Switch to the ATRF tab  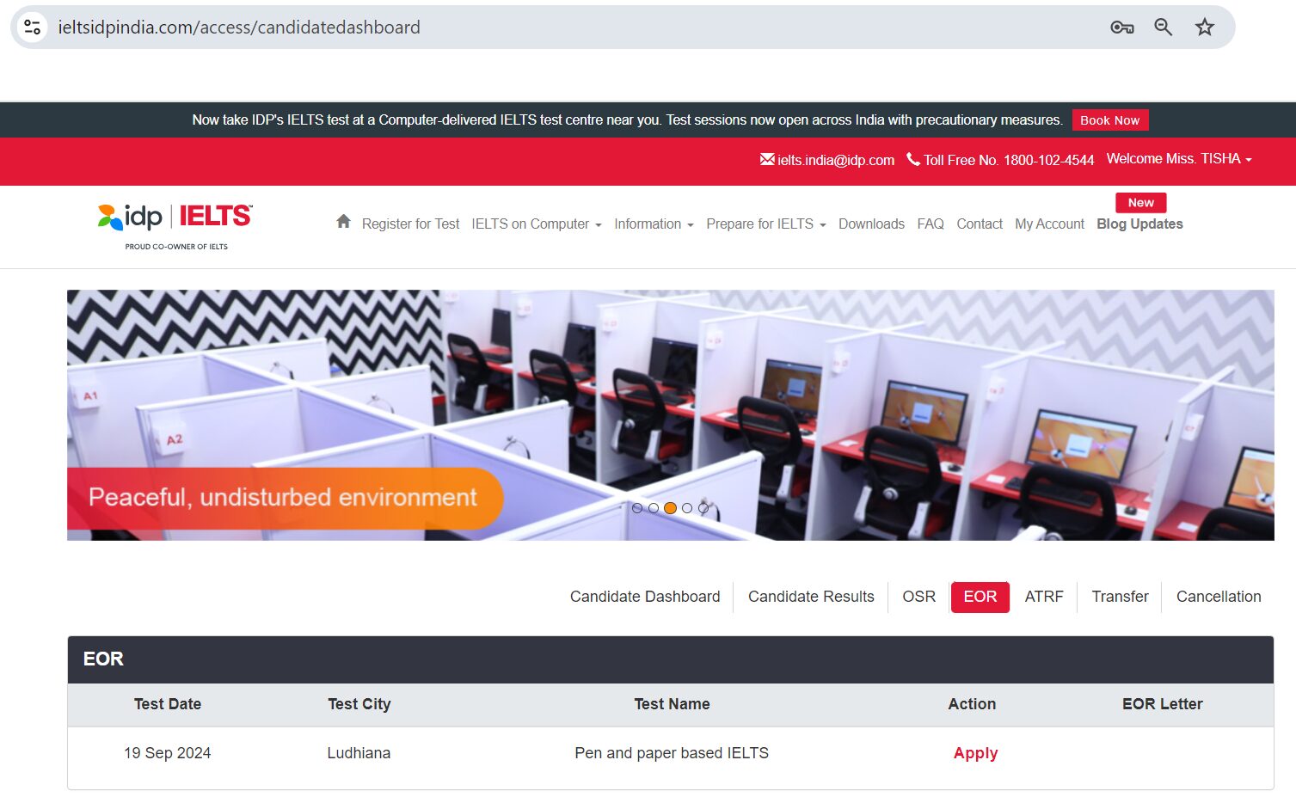(x=1044, y=596)
